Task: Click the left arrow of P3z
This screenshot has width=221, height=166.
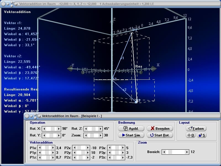Action: point(110,157)
